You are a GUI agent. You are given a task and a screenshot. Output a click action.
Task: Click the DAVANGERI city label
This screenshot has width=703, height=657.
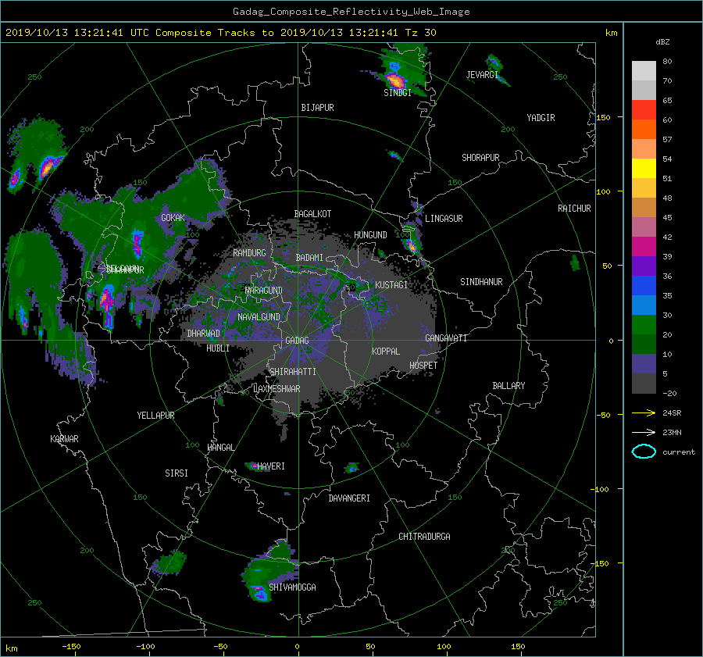click(349, 498)
